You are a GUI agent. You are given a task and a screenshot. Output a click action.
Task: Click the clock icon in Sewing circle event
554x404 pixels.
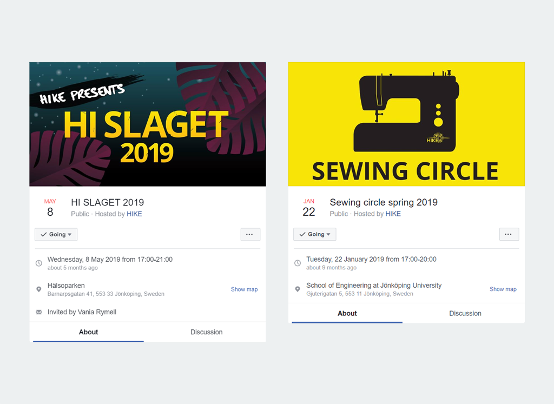click(x=298, y=263)
